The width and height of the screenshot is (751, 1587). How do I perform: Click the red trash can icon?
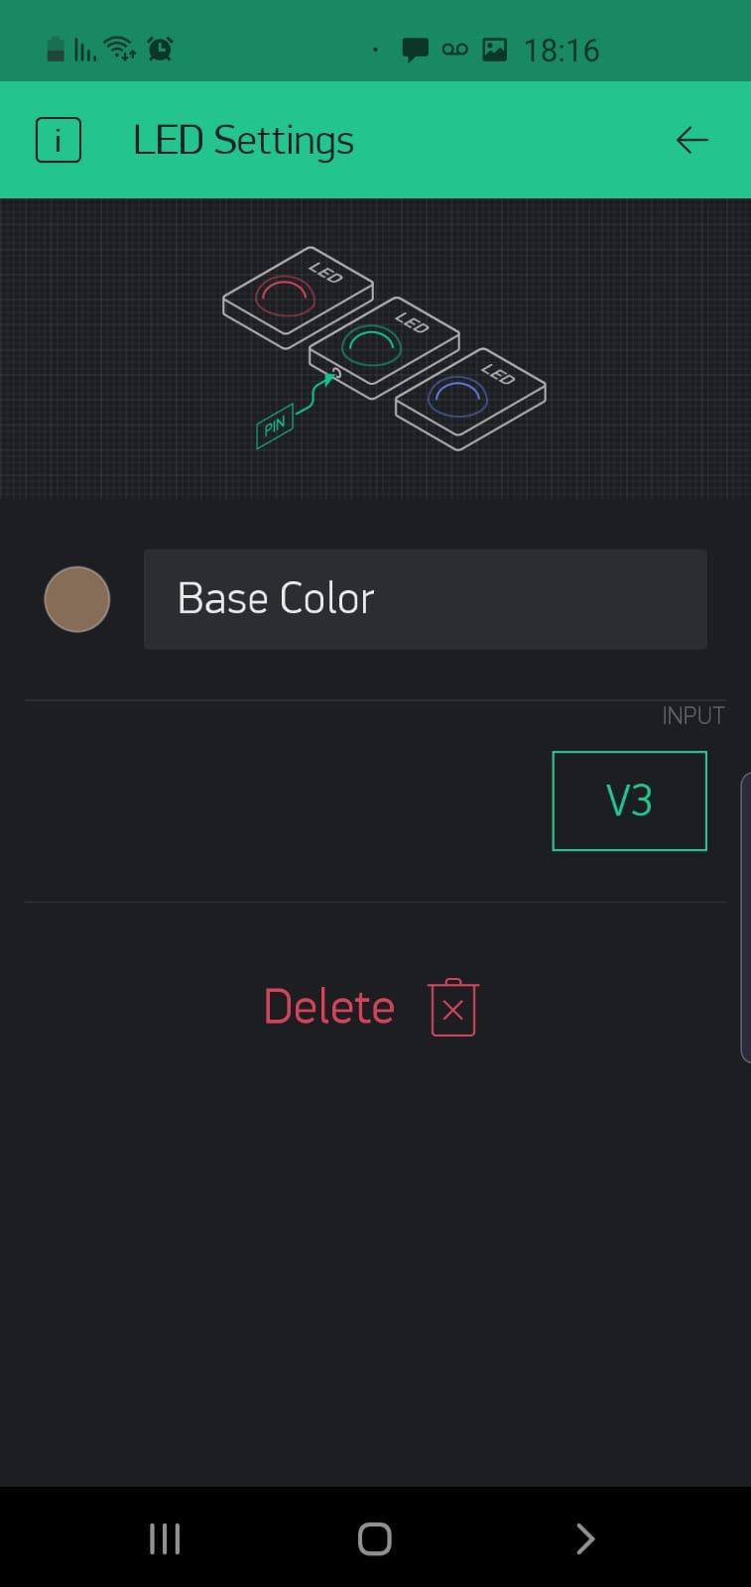pos(453,1008)
